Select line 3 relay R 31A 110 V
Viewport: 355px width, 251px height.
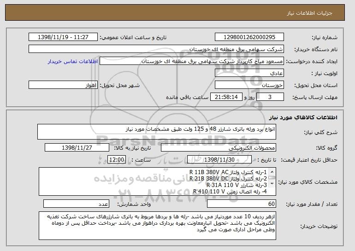coord(237,185)
